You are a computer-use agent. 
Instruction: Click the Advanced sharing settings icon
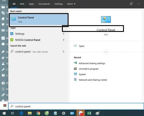75,63
